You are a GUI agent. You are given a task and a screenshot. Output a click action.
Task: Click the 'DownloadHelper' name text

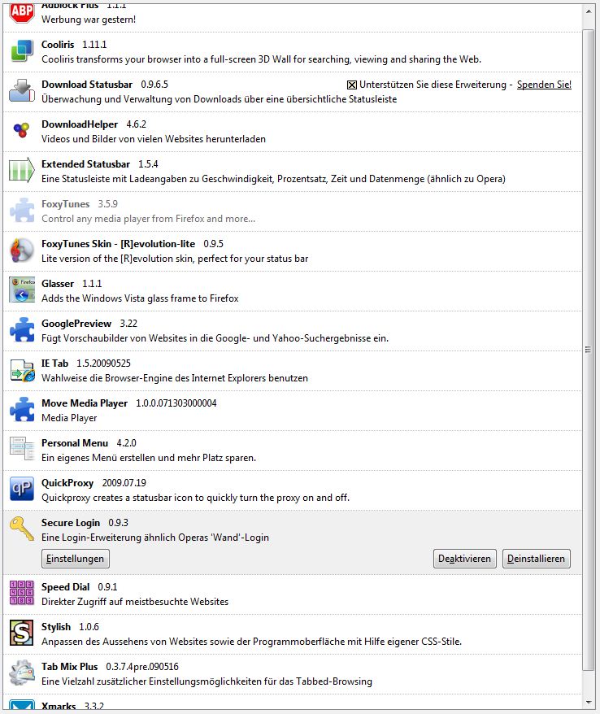click(80, 124)
